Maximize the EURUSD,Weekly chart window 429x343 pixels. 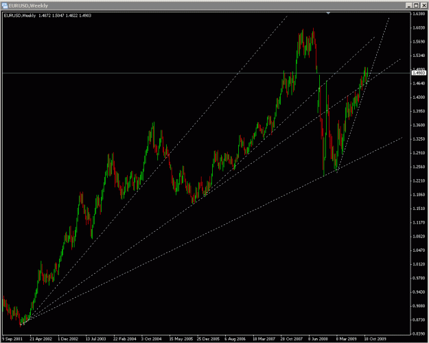tap(416, 5)
